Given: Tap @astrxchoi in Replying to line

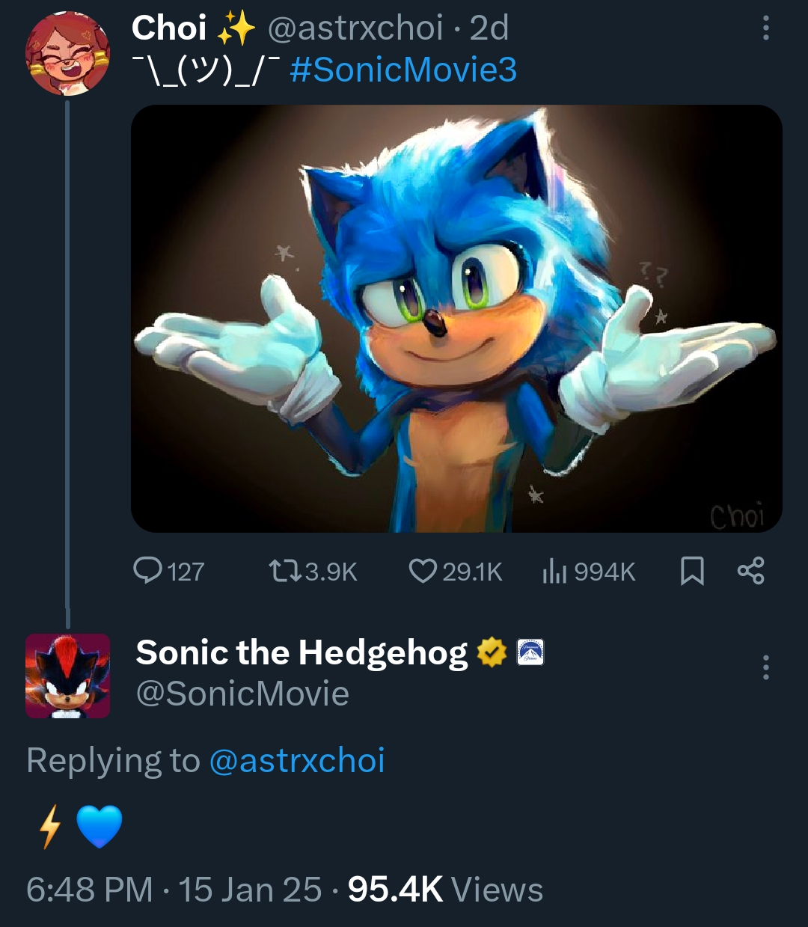Looking at the screenshot, I should click(x=297, y=761).
